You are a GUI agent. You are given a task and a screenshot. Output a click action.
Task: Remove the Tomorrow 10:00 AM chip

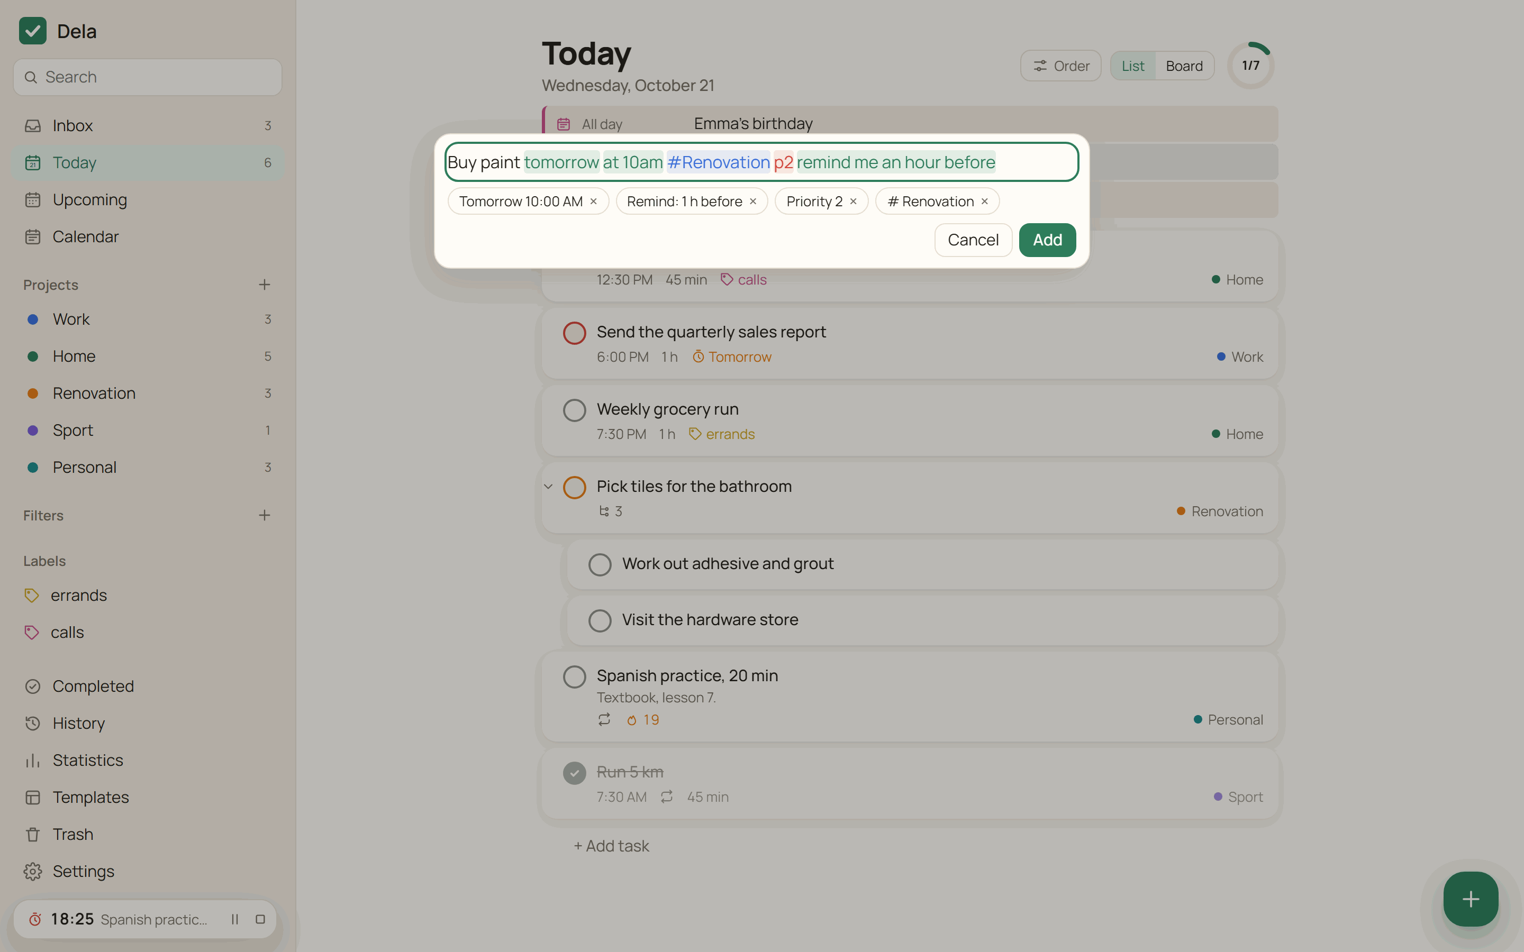593,202
